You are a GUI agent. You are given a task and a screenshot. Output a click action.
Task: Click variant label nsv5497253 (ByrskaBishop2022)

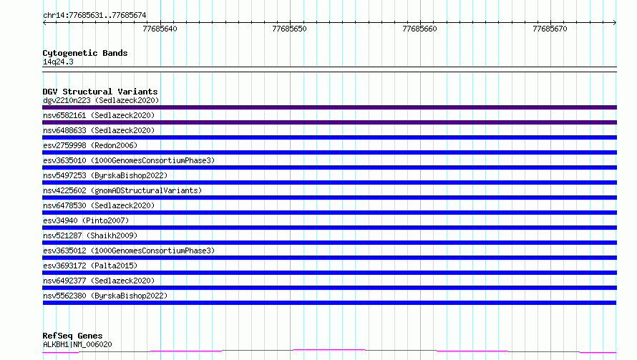click(x=105, y=175)
